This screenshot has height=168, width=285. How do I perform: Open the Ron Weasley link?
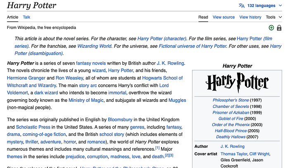pos(69,78)
